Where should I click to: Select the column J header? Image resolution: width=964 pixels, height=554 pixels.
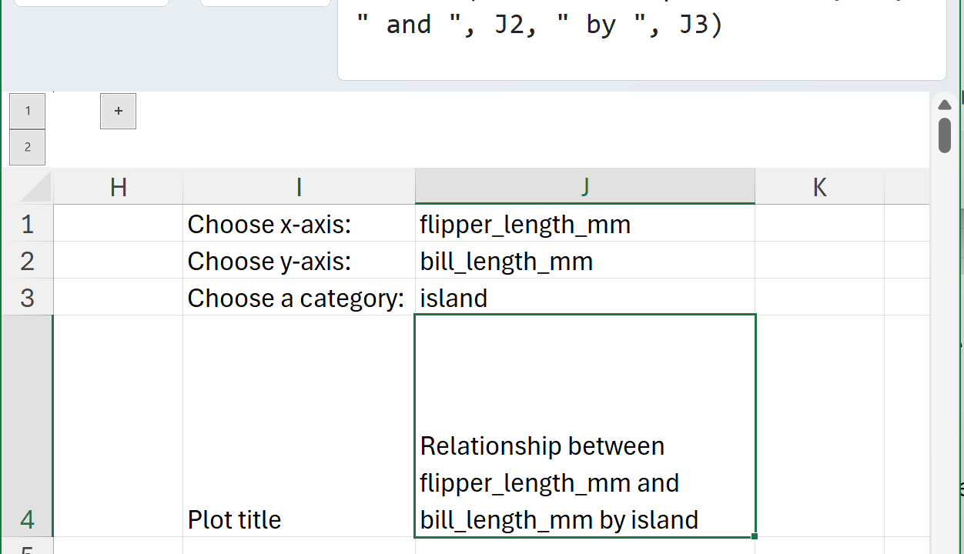[x=584, y=187]
